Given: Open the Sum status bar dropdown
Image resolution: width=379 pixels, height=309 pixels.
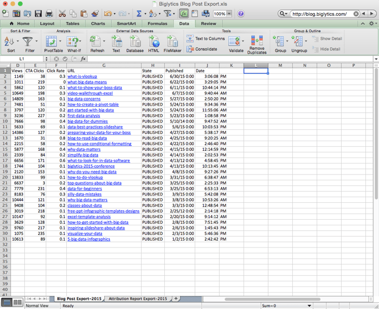Looking at the screenshot, I should pos(310,306).
